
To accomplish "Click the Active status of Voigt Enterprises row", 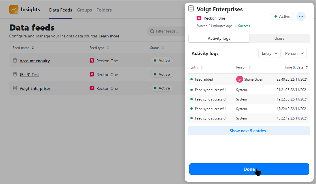I will point(162,88).
